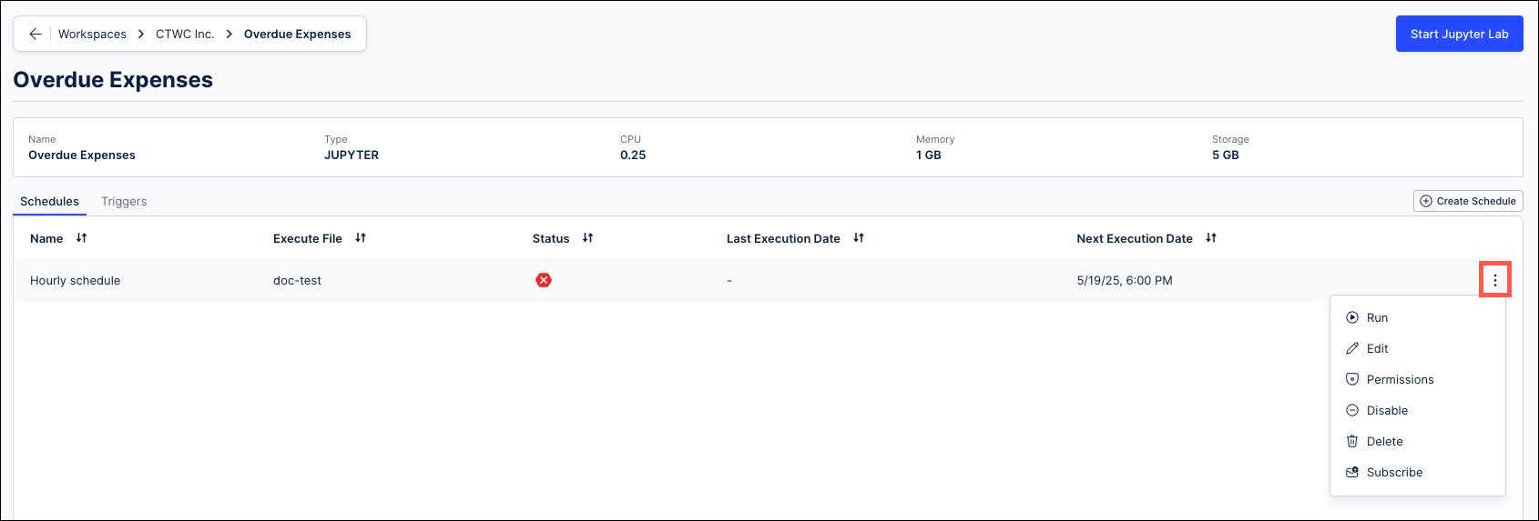1539x521 pixels.
Task: Choose Run from the context menu
Action: tap(1417, 317)
